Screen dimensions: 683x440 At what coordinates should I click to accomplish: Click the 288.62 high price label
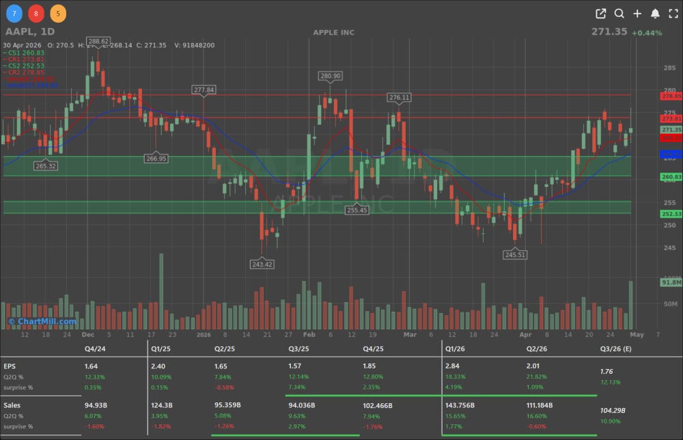[98, 42]
